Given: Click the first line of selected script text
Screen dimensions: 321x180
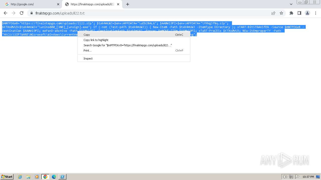Looking at the screenshot, I should tap(117, 23).
